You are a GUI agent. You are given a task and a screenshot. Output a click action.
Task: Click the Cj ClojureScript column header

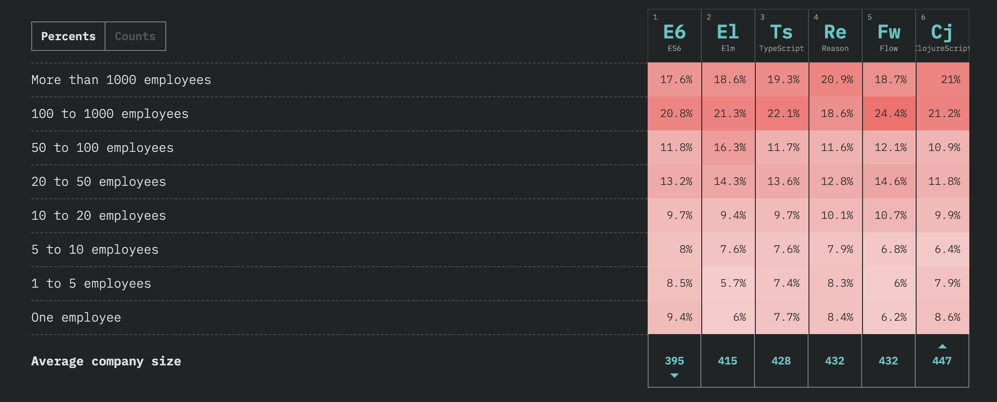[942, 36]
